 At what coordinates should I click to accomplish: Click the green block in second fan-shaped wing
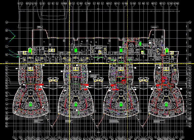tap(75, 105)
